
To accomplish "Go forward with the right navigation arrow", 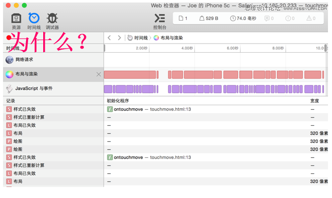I will point(120,38).
